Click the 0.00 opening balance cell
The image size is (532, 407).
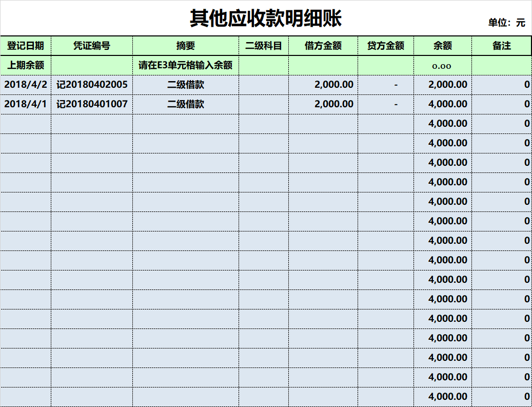point(443,66)
